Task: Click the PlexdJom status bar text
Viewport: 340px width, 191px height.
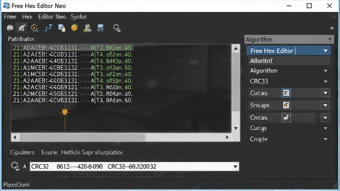Action: (x=16, y=185)
